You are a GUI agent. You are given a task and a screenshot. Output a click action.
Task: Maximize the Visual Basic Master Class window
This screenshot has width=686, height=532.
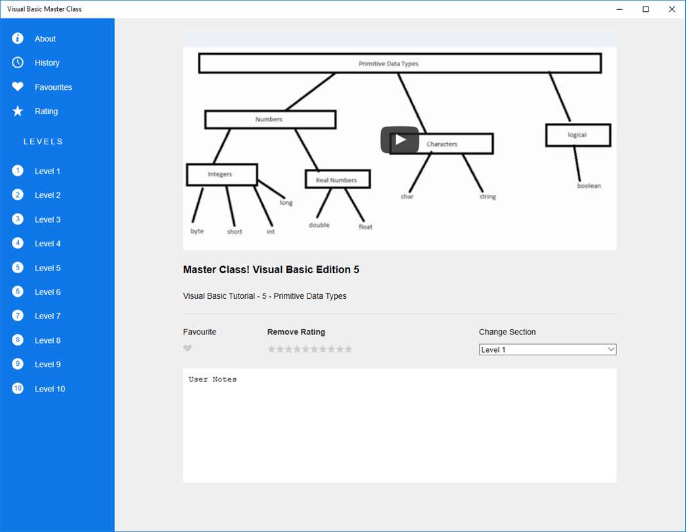(x=646, y=9)
